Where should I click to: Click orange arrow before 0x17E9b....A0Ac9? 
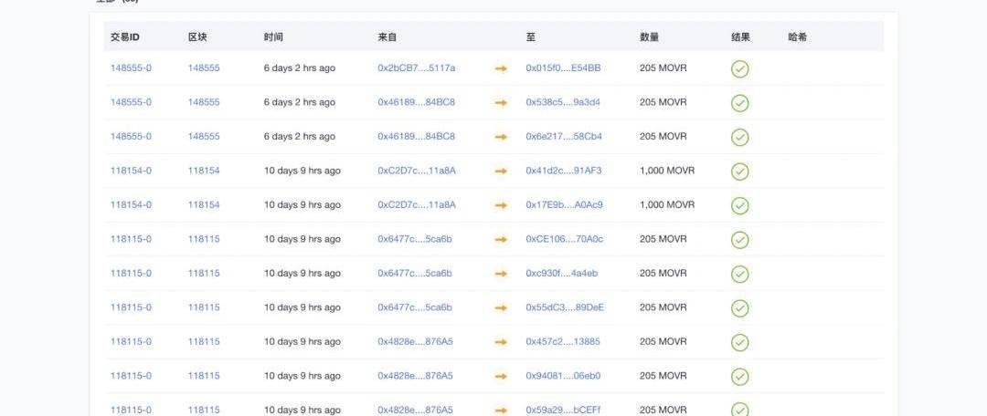click(x=501, y=205)
